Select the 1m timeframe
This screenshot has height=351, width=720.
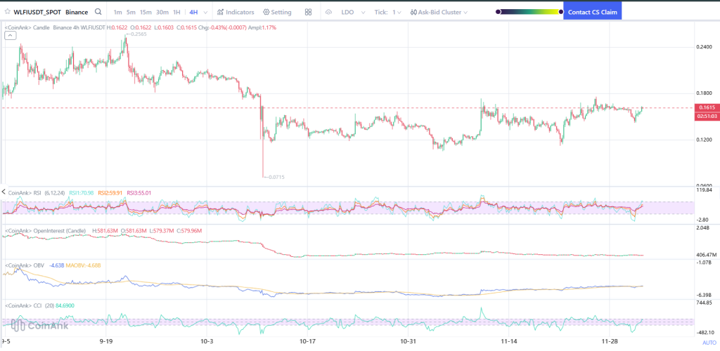click(117, 12)
